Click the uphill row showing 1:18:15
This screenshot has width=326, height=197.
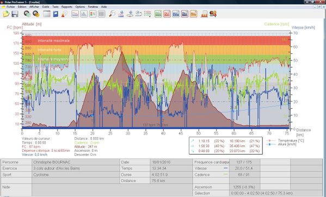coord(225,141)
